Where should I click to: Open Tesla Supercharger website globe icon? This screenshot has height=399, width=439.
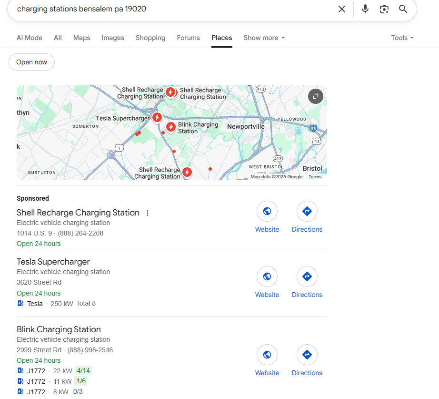pos(267,276)
